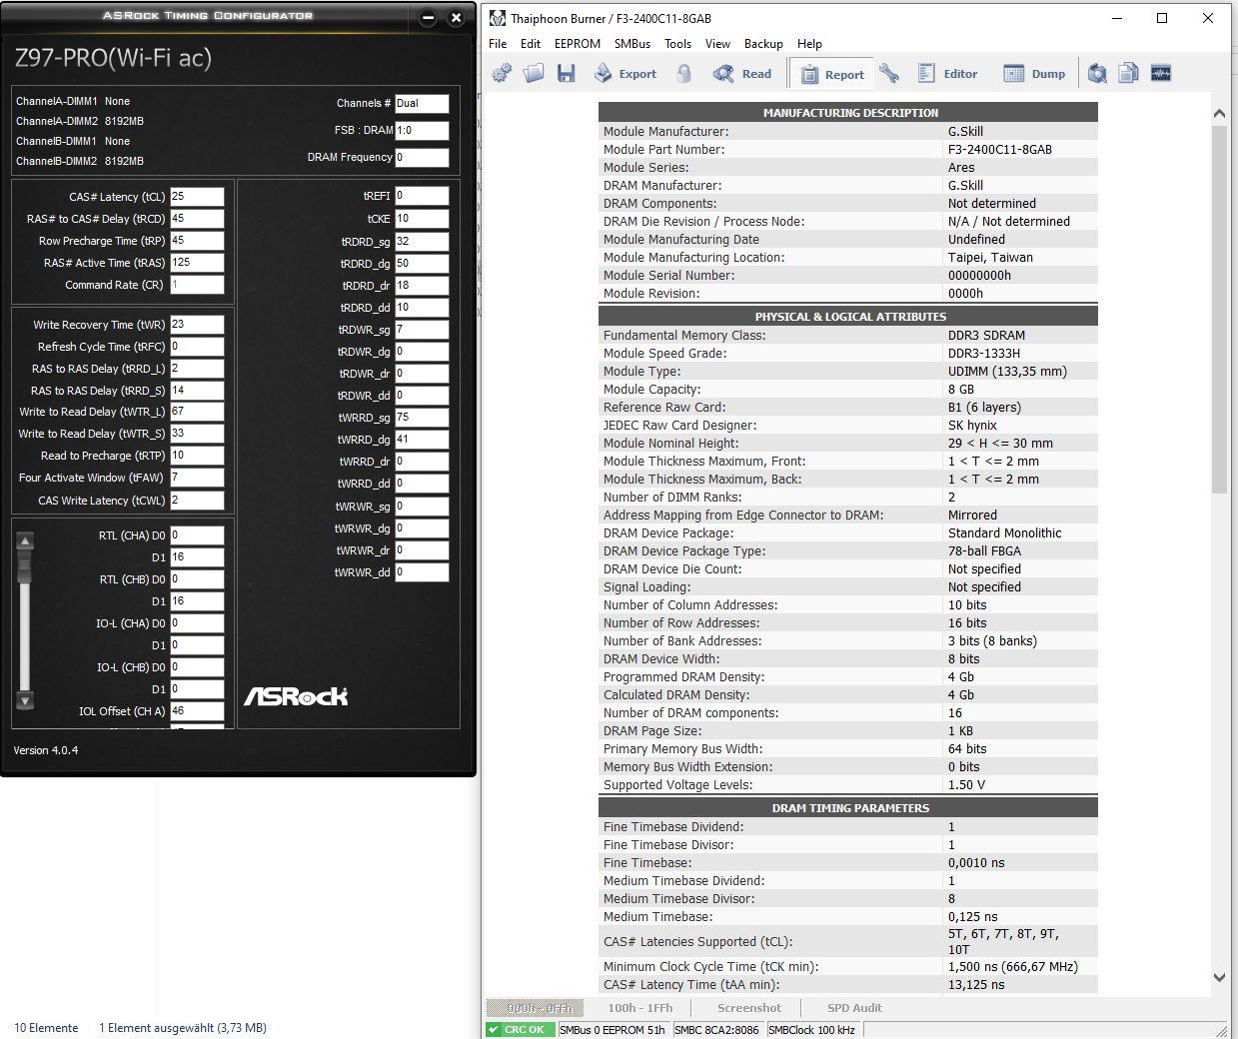1238x1039 pixels.
Task: Select the Report toolbar button
Action: pyautogui.click(x=831, y=74)
